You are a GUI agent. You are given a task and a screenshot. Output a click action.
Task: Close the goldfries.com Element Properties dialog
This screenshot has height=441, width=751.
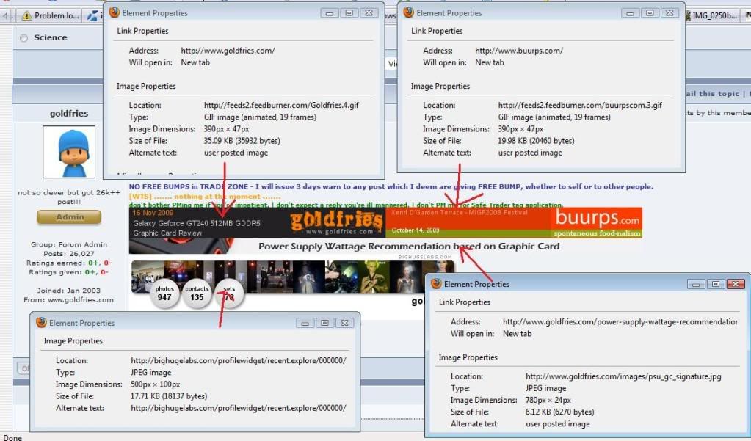pos(369,13)
